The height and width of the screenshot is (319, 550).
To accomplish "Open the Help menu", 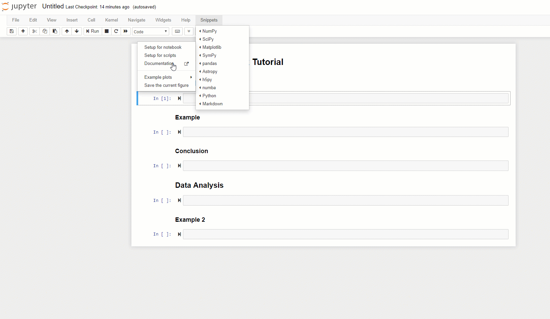I will pos(186,20).
